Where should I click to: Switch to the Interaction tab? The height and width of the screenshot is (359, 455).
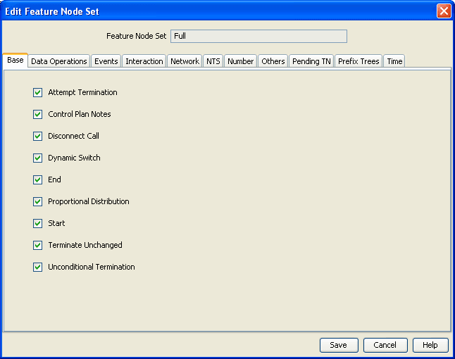144,61
